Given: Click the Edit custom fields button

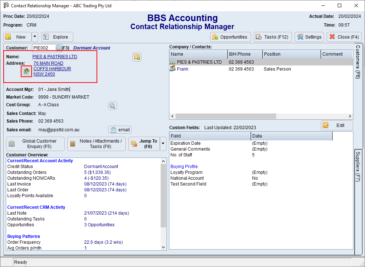Looking at the screenshot, I should 337,125.
